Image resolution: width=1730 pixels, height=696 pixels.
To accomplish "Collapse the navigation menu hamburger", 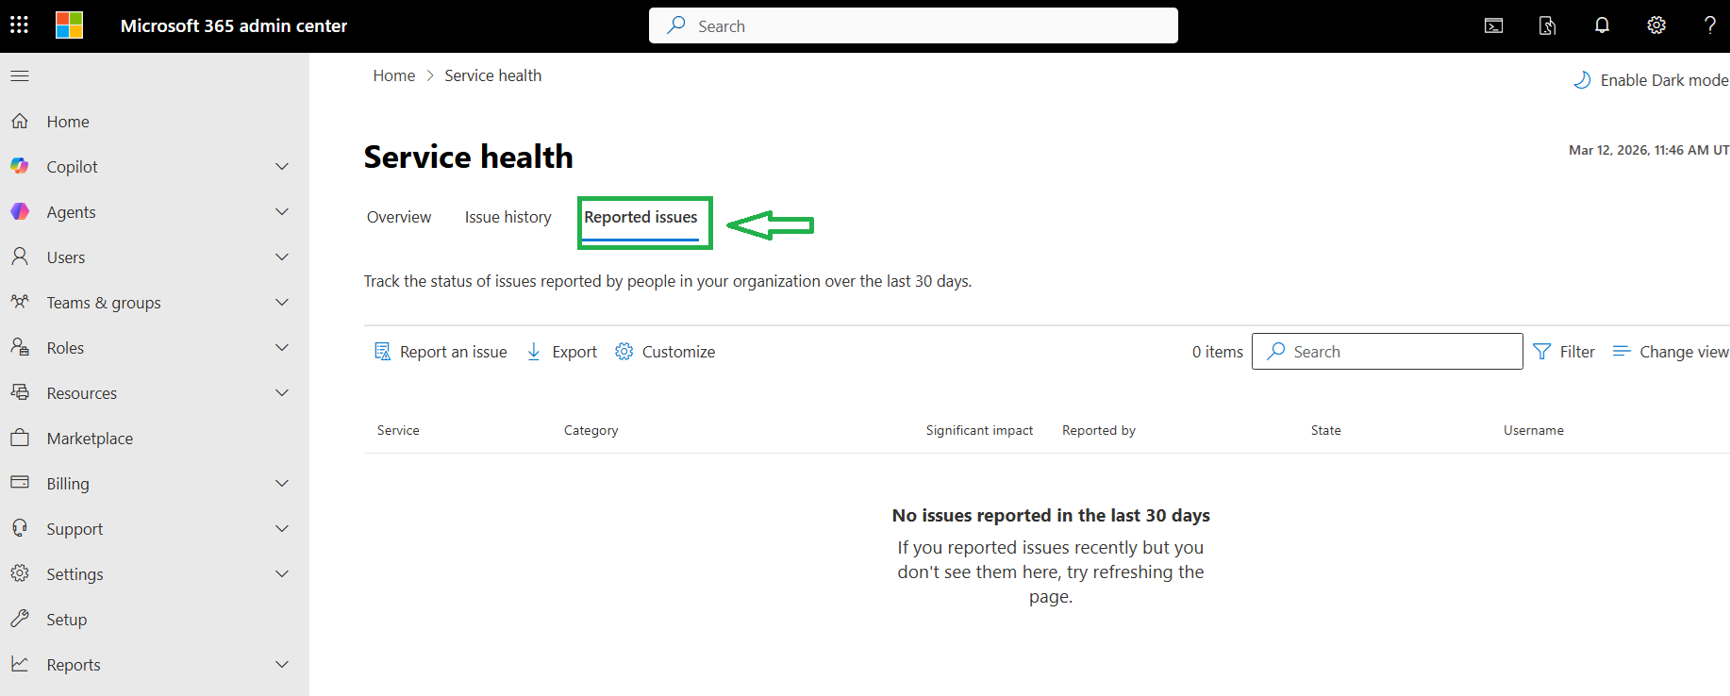I will coord(20,75).
